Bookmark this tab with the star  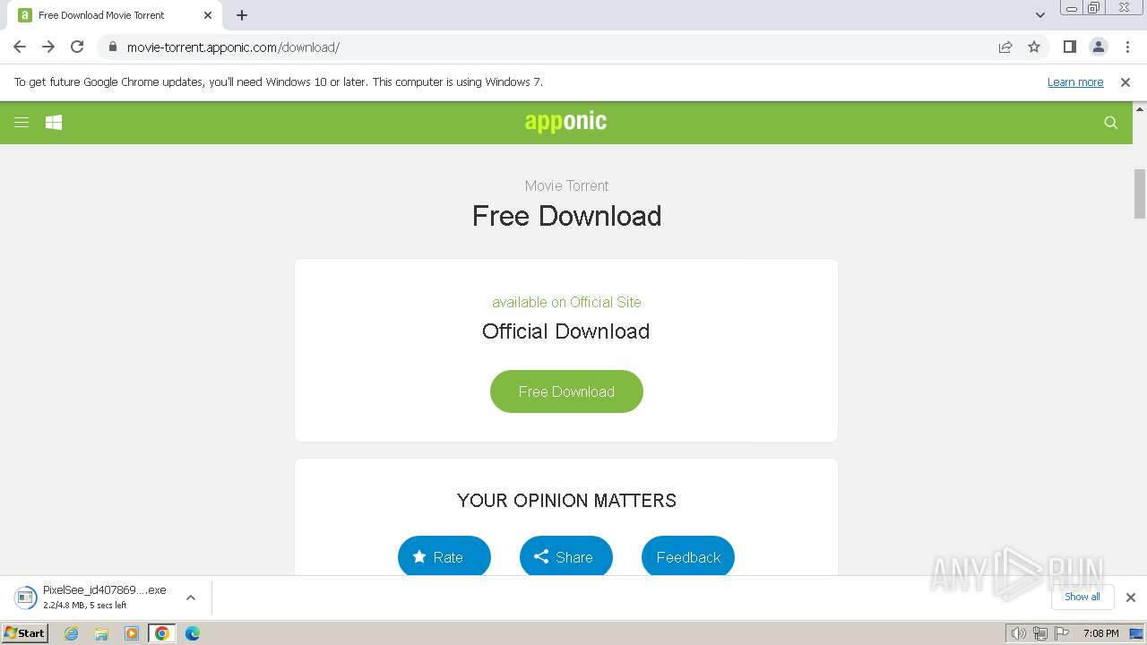coord(1034,47)
